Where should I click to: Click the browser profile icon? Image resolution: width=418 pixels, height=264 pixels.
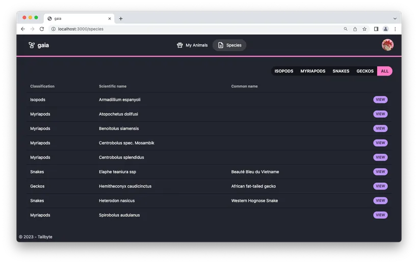385,29
